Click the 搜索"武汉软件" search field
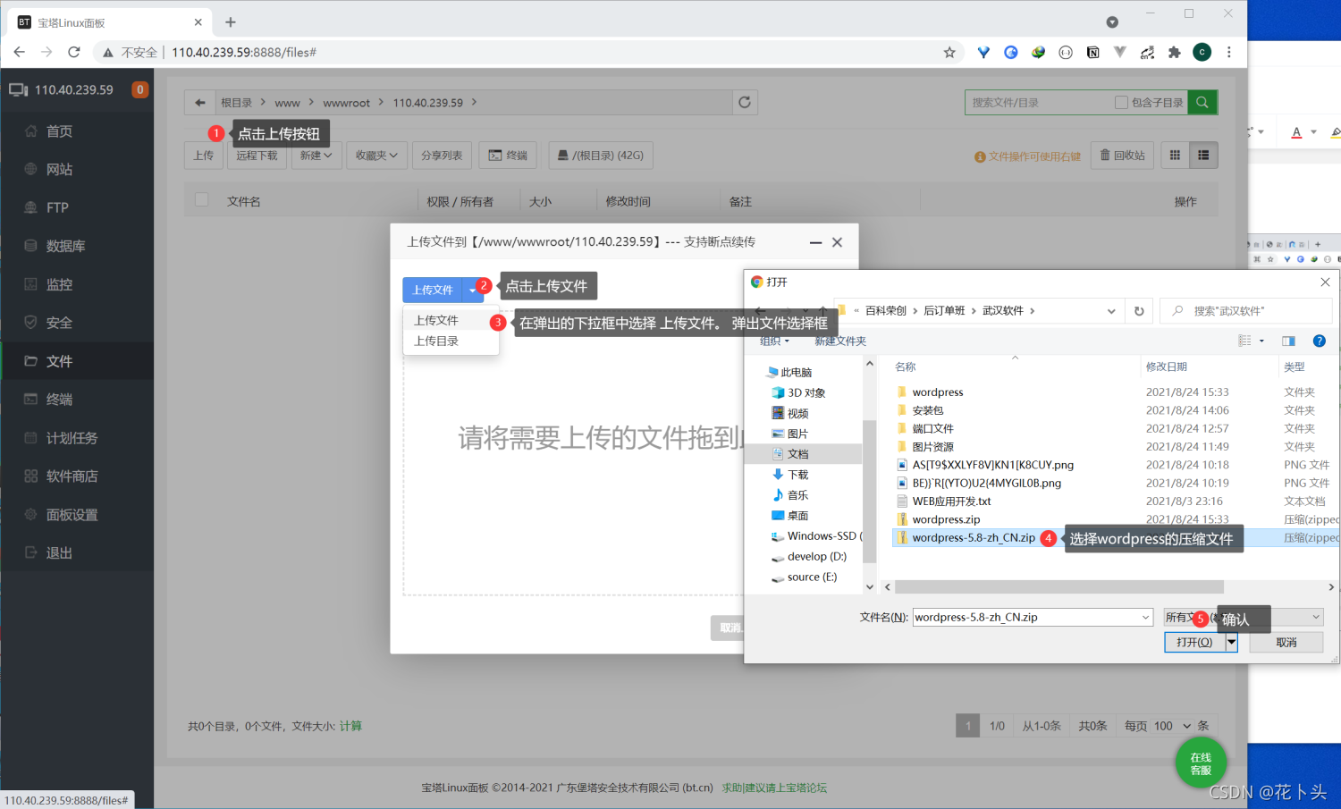1341x809 pixels. pyautogui.click(x=1246, y=311)
